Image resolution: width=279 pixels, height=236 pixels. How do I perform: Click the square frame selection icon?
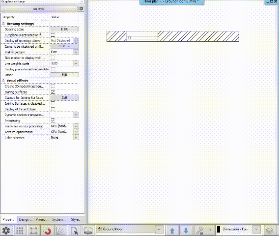[x=33, y=231]
